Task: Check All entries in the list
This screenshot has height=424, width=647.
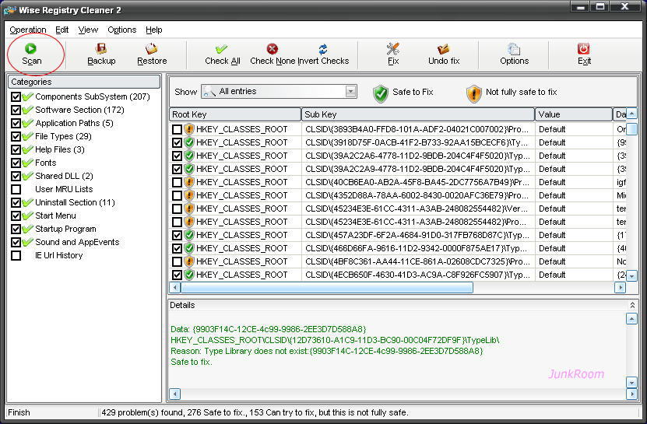Action: (222, 54)
